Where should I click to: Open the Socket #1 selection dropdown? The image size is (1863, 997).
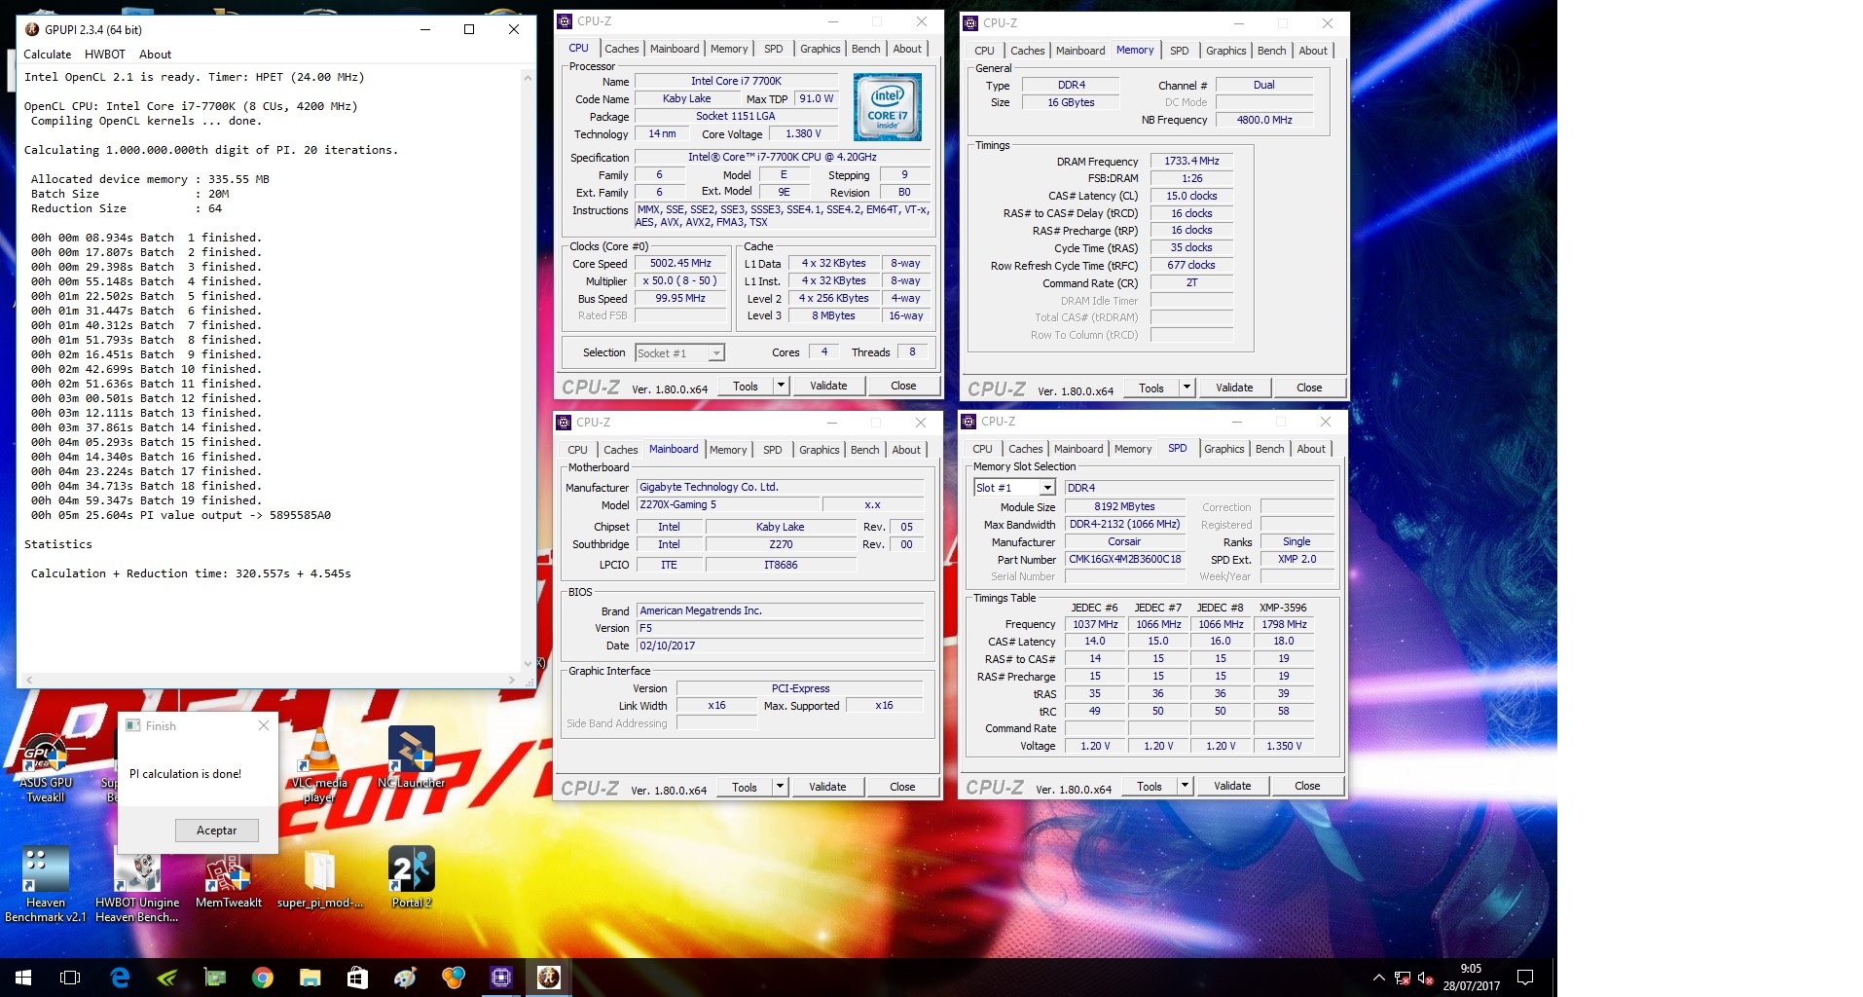pos(679,352)
